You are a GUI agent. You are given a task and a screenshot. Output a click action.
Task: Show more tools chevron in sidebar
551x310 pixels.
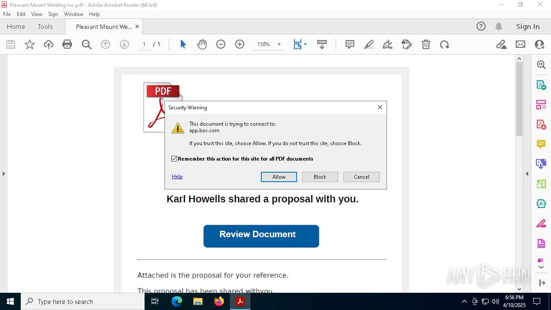(x=541, y=267)
